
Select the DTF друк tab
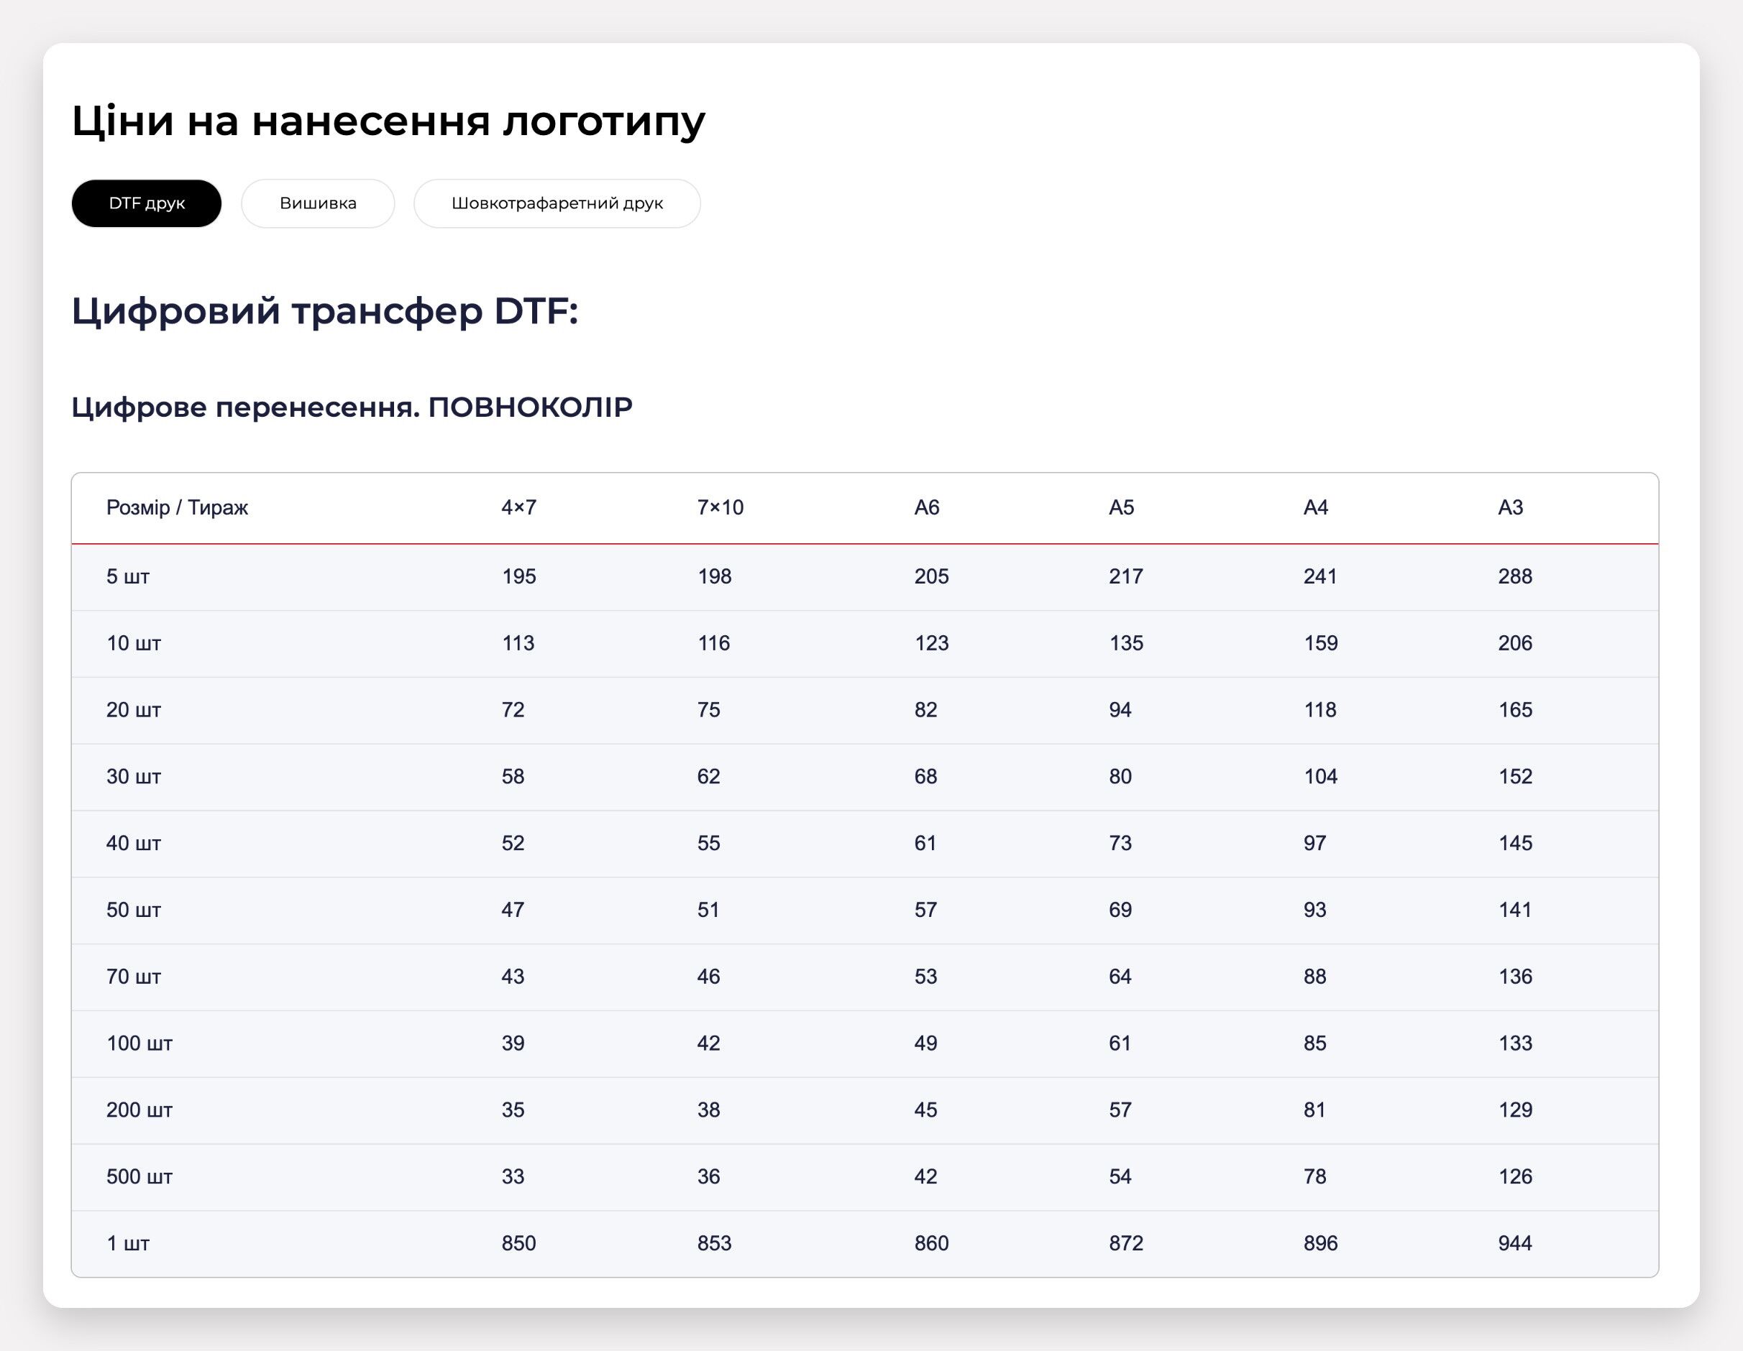point(146,203)
